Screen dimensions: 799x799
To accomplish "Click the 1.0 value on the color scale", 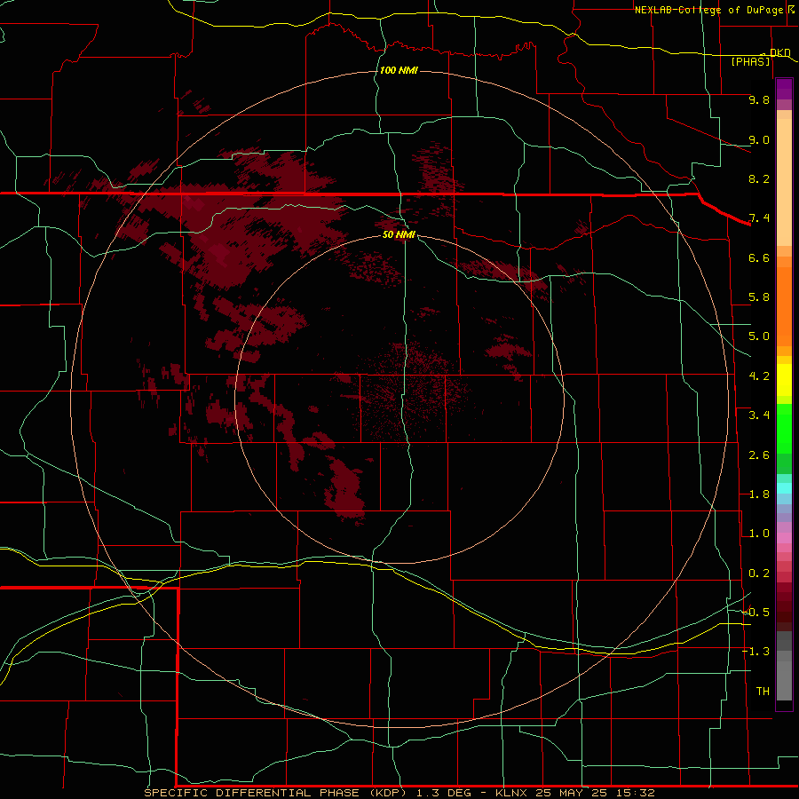I will pos(759,534).
